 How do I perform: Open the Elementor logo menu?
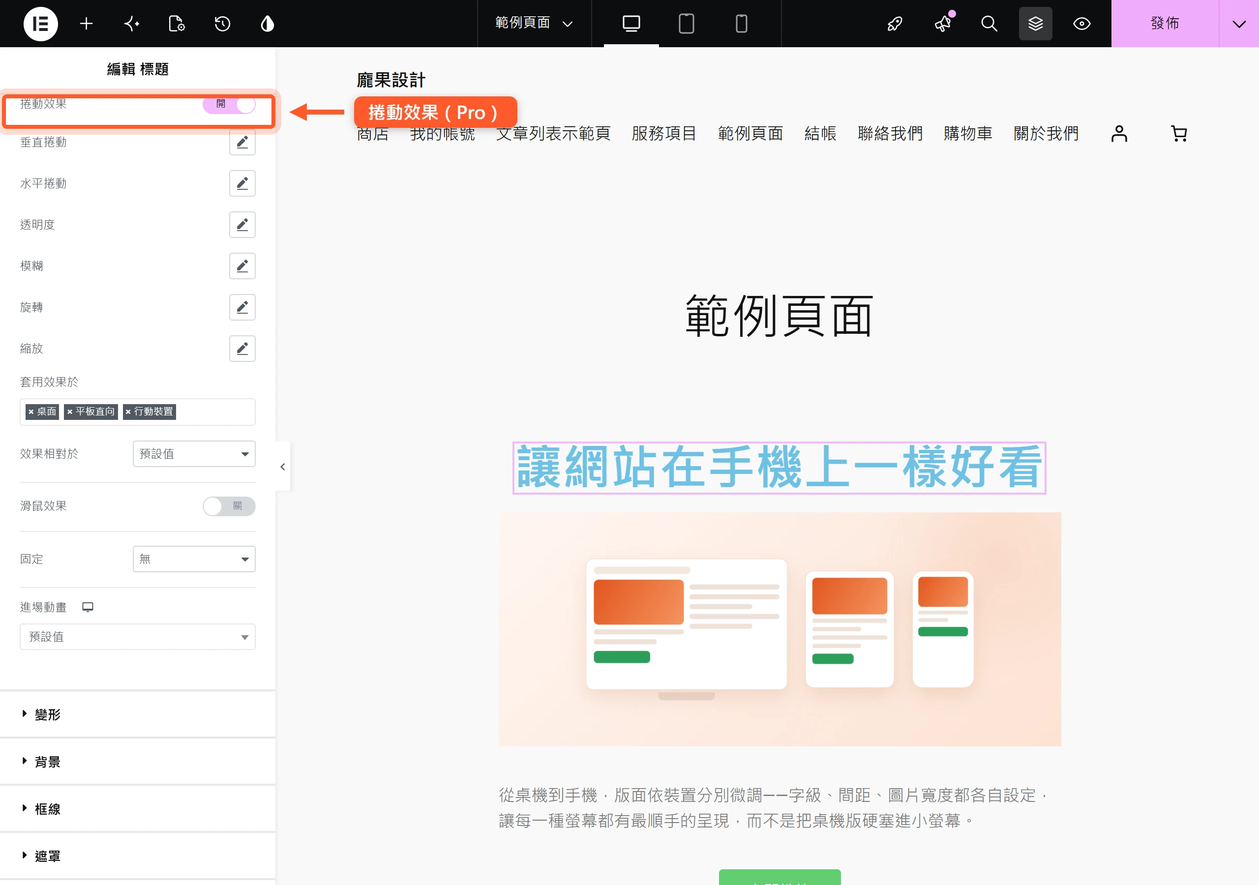[41, 24]
